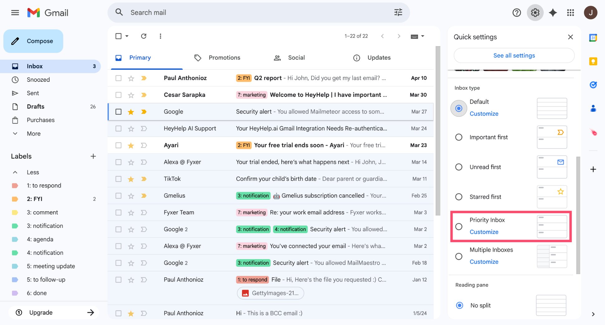
Task: Click the Upgrade button
Action: 54,313
